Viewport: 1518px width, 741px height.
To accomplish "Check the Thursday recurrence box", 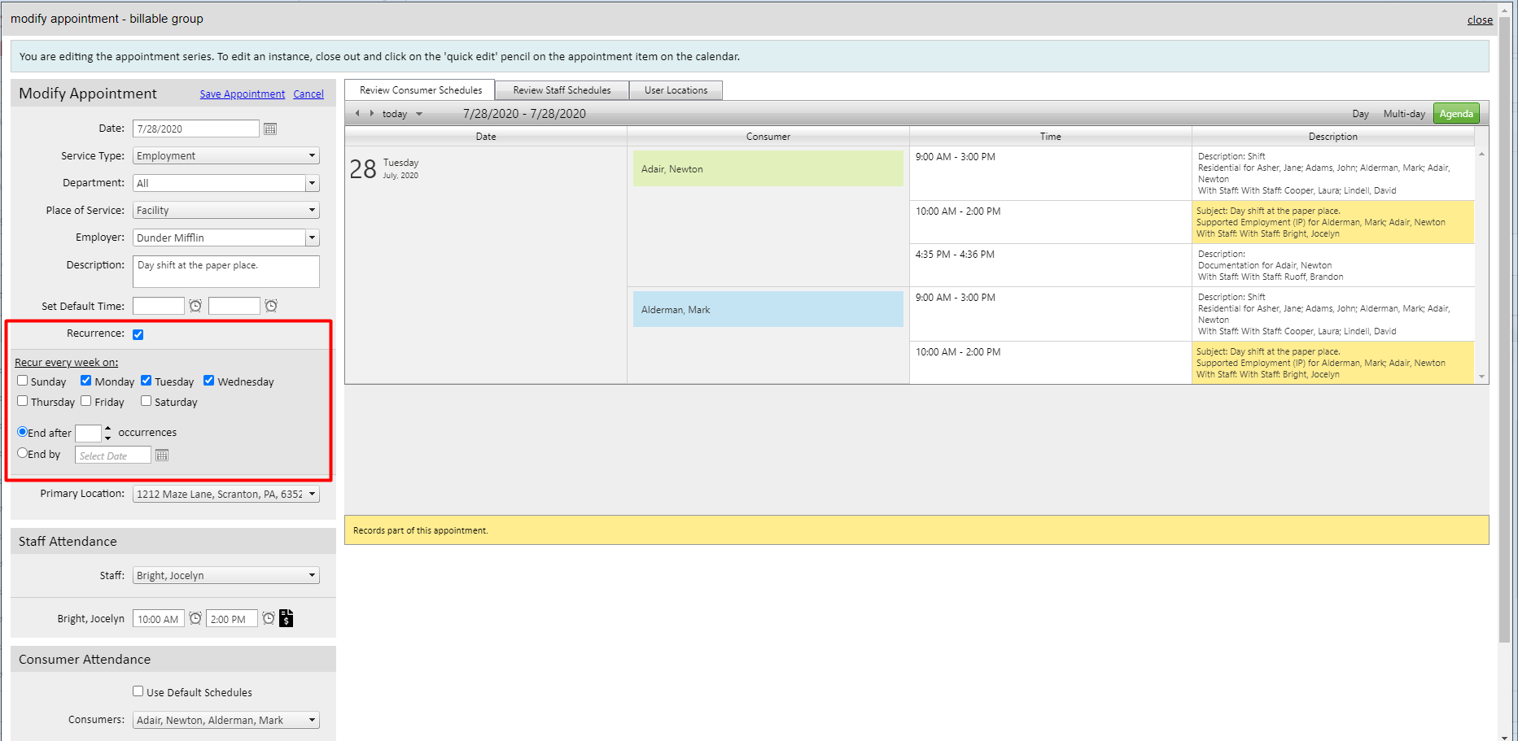I will tap(23, 401).
